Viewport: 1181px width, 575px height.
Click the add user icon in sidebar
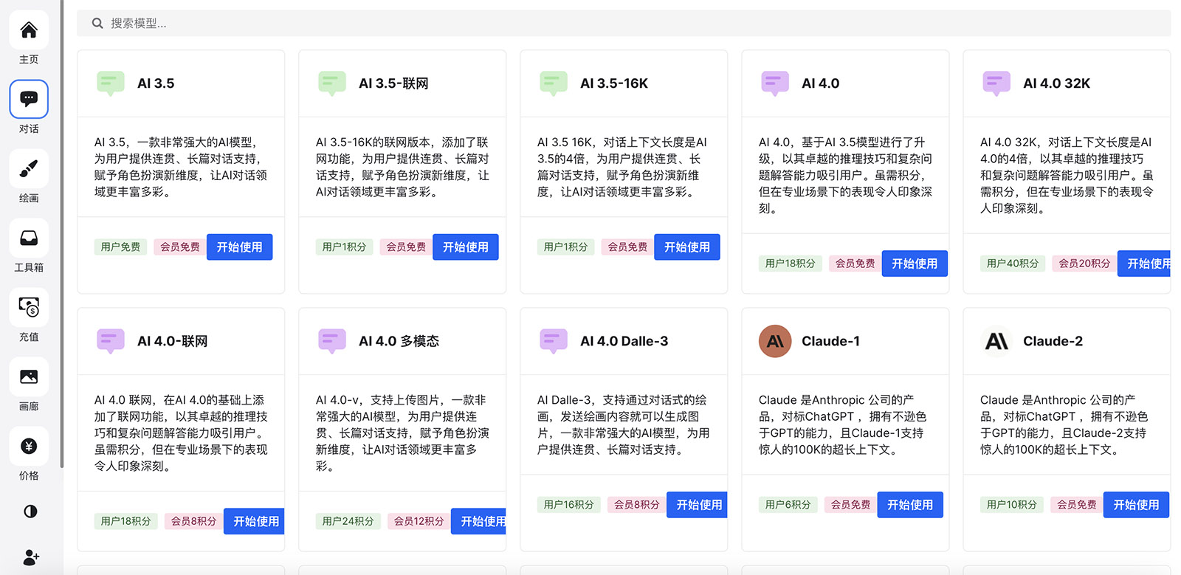(x=31, y=557)
